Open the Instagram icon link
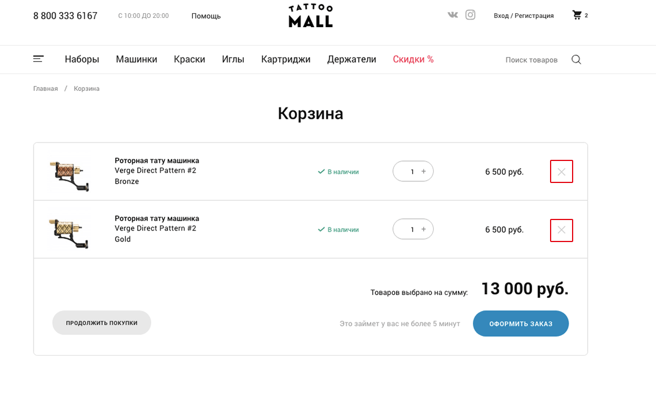 (x=470, y=15)
